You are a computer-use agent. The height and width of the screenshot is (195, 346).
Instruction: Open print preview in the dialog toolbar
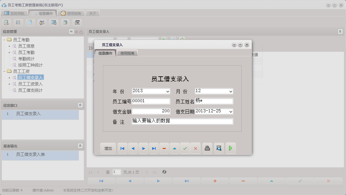[x=219, y=148]
